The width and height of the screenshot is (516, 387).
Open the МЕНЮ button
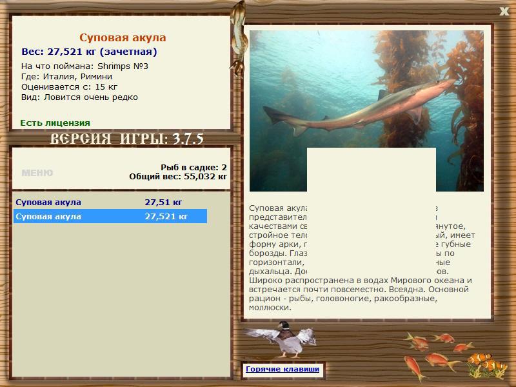37,173
